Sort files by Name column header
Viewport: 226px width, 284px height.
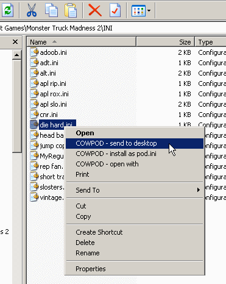81,42
